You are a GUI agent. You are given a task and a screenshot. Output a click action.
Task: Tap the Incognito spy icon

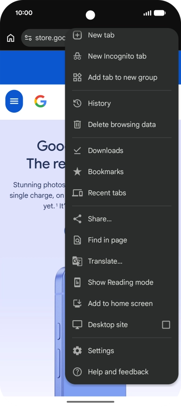pyautogui.click(x=77, y=56)
